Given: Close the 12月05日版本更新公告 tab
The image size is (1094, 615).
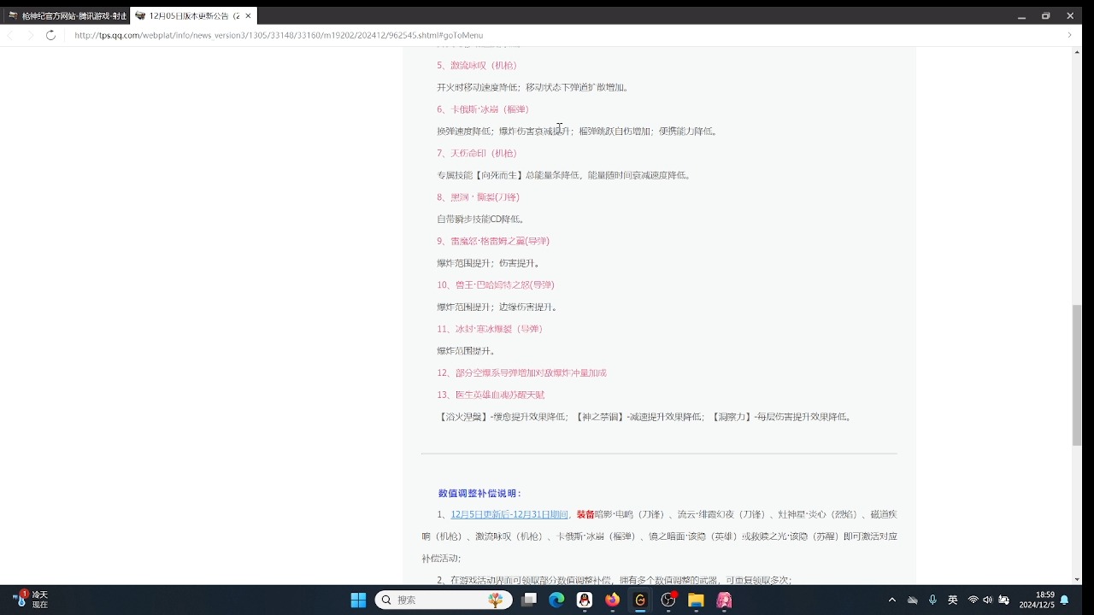Looking at the screenshot, I should pos(248,15).
